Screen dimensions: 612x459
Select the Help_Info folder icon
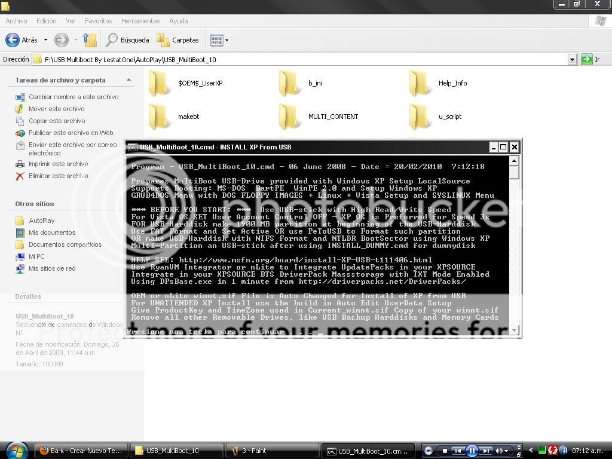coord(421,83)
